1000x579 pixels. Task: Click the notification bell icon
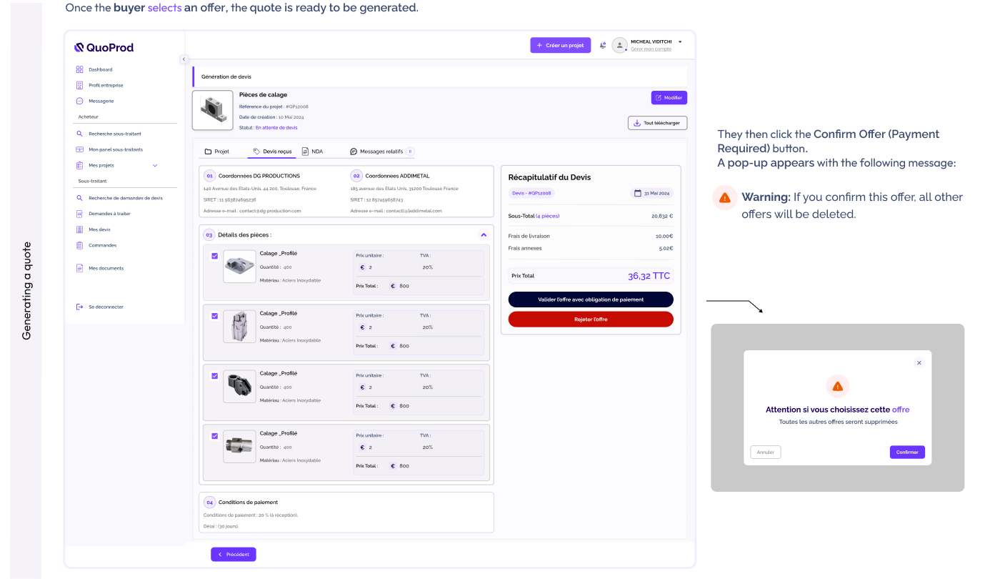tap(602, 44)
